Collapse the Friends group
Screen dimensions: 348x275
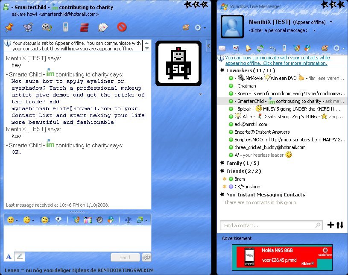click(x=222, y=171)
